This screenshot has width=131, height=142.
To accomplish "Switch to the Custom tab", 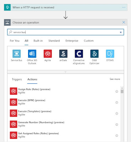I will tap(89, 41).
